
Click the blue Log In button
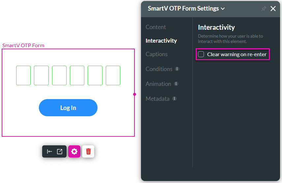pos(68,108)
